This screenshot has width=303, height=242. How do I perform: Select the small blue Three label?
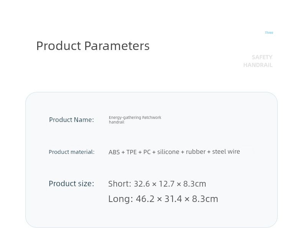coord(269,33)
